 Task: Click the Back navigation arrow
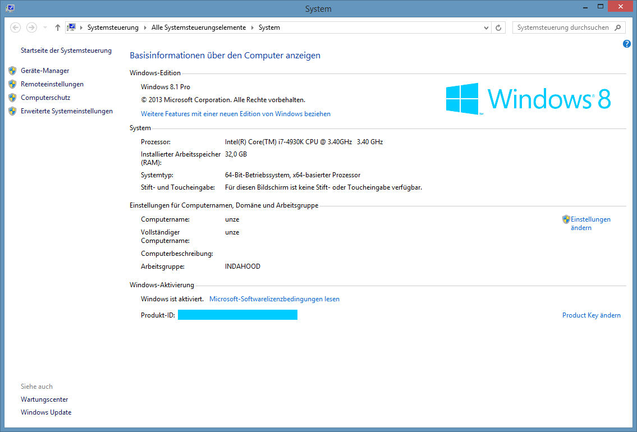(x=16, y=27)
